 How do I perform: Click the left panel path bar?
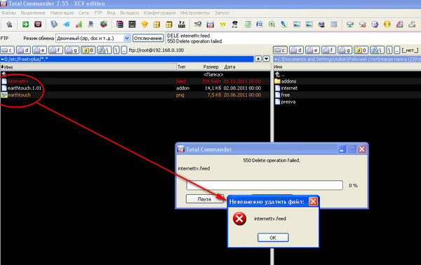coord(127,59)
